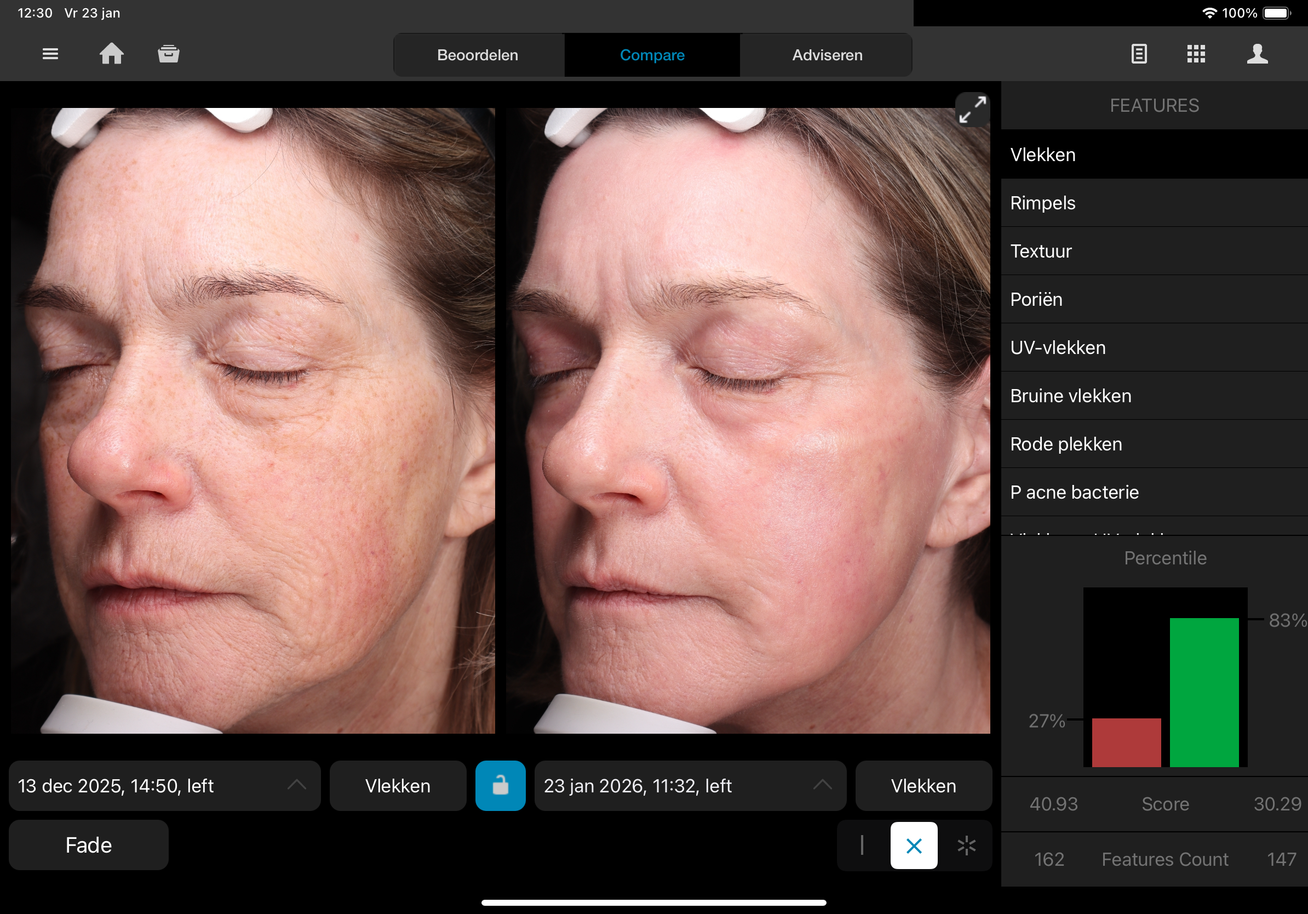Image resolution: width=1308 pixels, height=914 pixels.
Task: Select the Textuur feature
Action: pyautogui.click(x=1154, y=252)
